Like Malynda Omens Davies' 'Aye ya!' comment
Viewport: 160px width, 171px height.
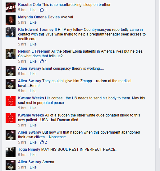click(33, 22)
